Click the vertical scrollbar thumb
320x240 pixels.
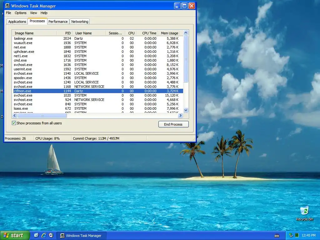(x=186, y=59)
